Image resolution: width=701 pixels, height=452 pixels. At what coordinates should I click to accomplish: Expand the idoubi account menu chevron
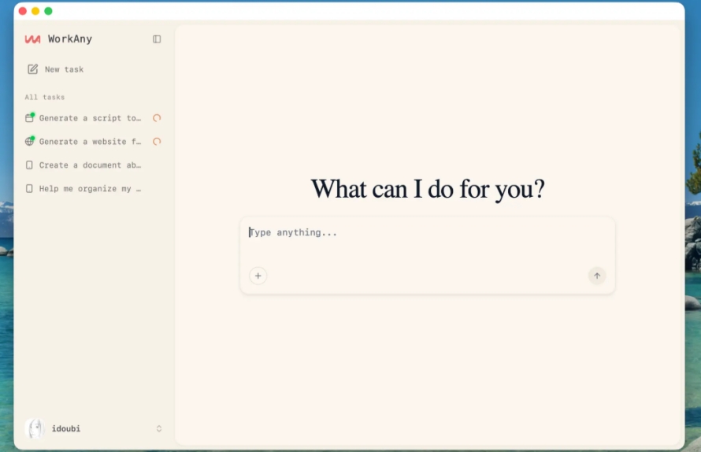[x=158, y=428]
